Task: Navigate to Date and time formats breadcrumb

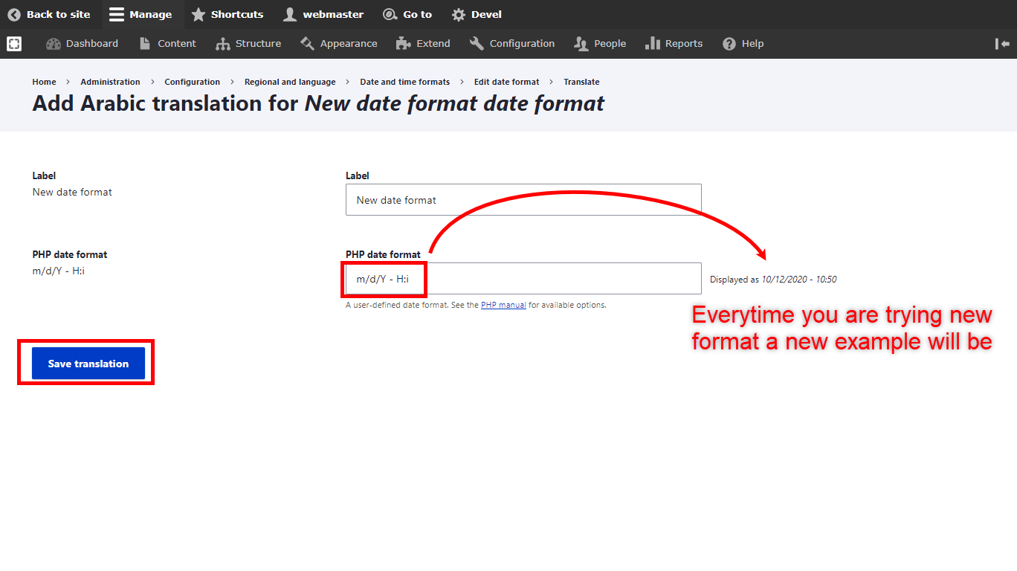Action: (x=404, y=82)
